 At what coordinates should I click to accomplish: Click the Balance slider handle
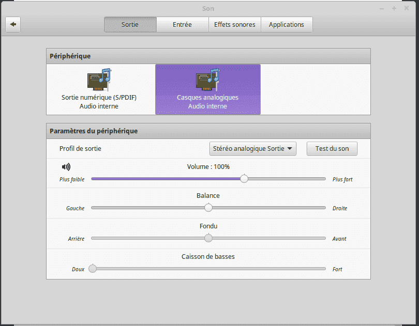208,208
